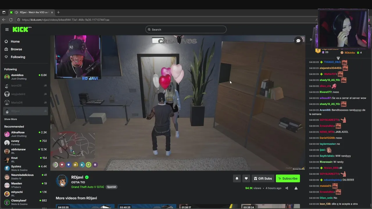Reload the page with refresh icon
The image size is (372, 209).
11,20
